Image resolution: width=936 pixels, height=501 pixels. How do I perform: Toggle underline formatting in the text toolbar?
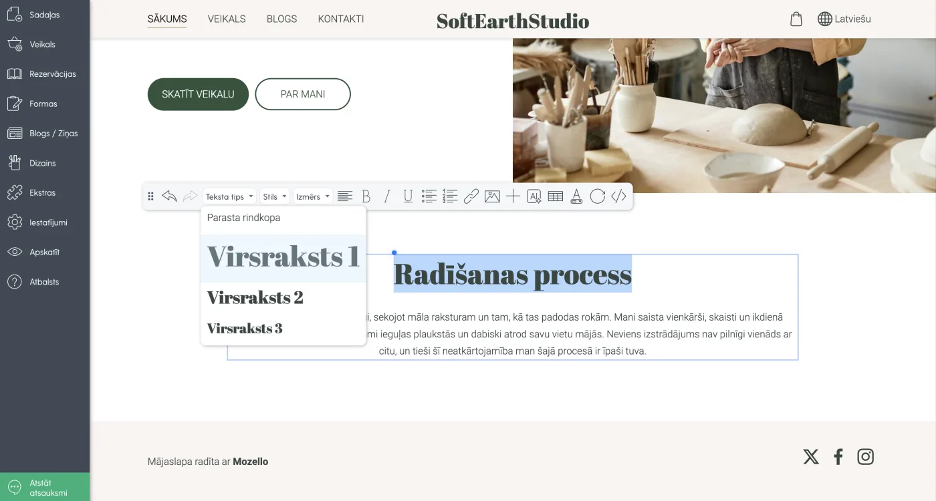(408, 196)
